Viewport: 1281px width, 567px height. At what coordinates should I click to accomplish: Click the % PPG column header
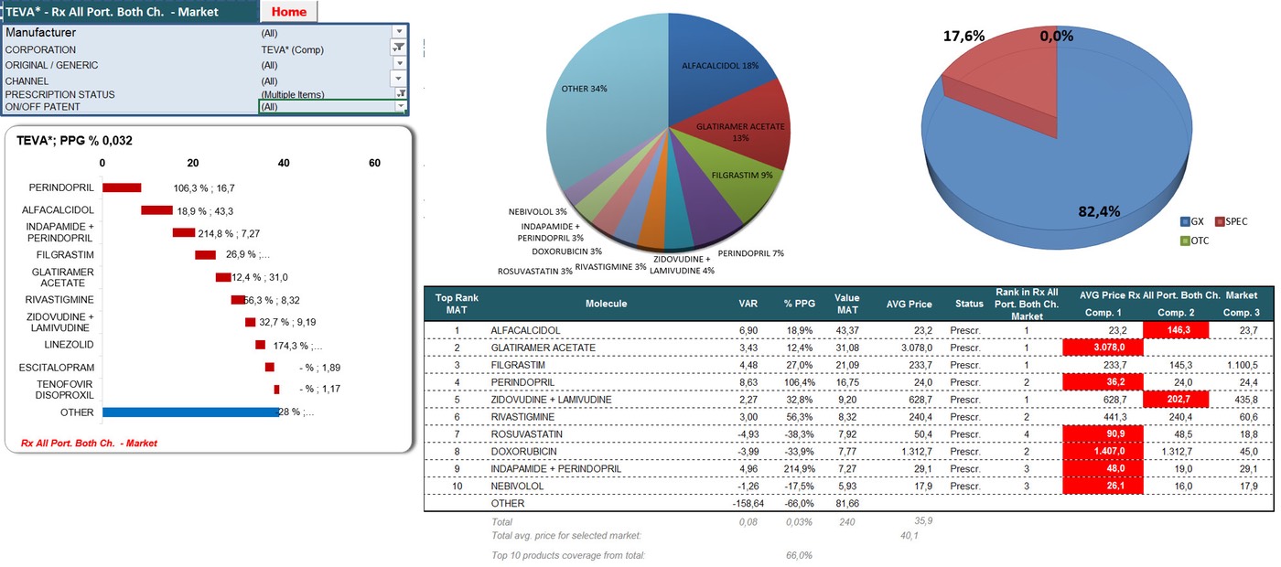799,304
